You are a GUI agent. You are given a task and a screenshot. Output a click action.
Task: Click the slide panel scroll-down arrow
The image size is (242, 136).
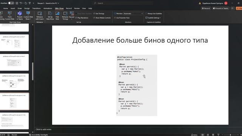pos(33,132)
